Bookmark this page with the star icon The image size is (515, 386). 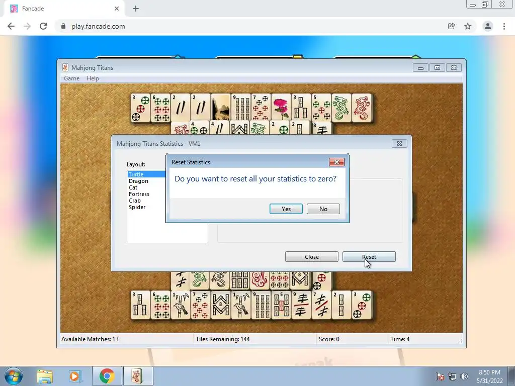click(x=468, y=26)
